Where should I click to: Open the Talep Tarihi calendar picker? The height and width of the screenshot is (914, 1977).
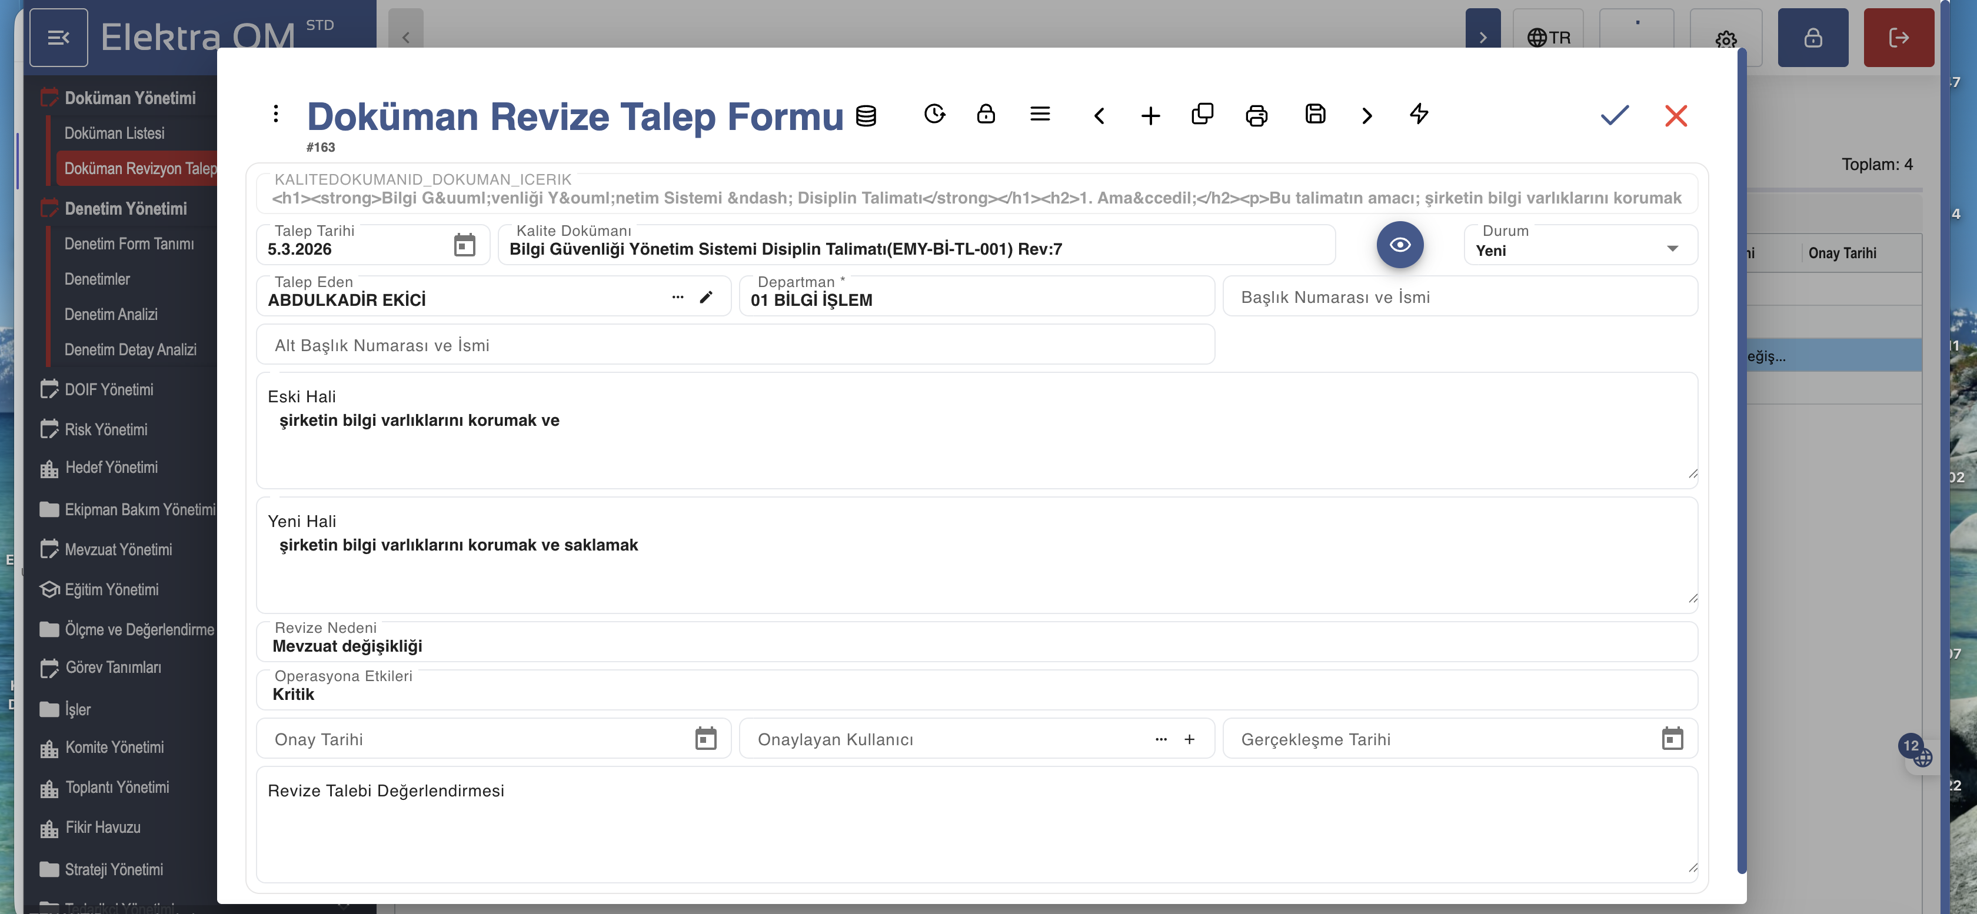464,246
